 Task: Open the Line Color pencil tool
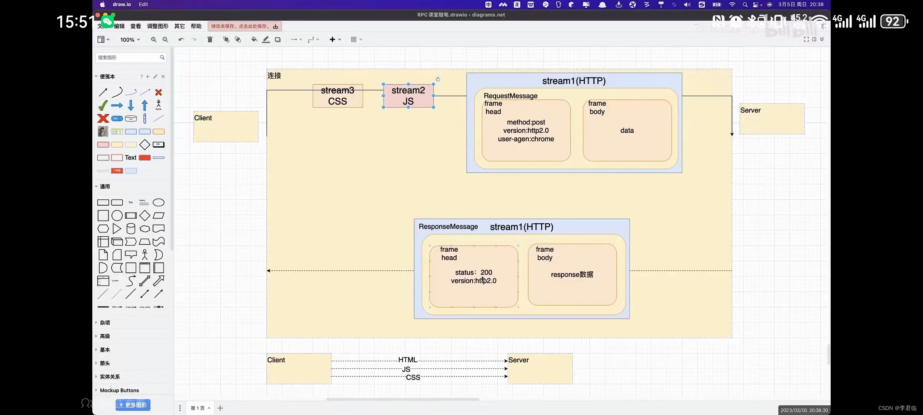point(265,39)
